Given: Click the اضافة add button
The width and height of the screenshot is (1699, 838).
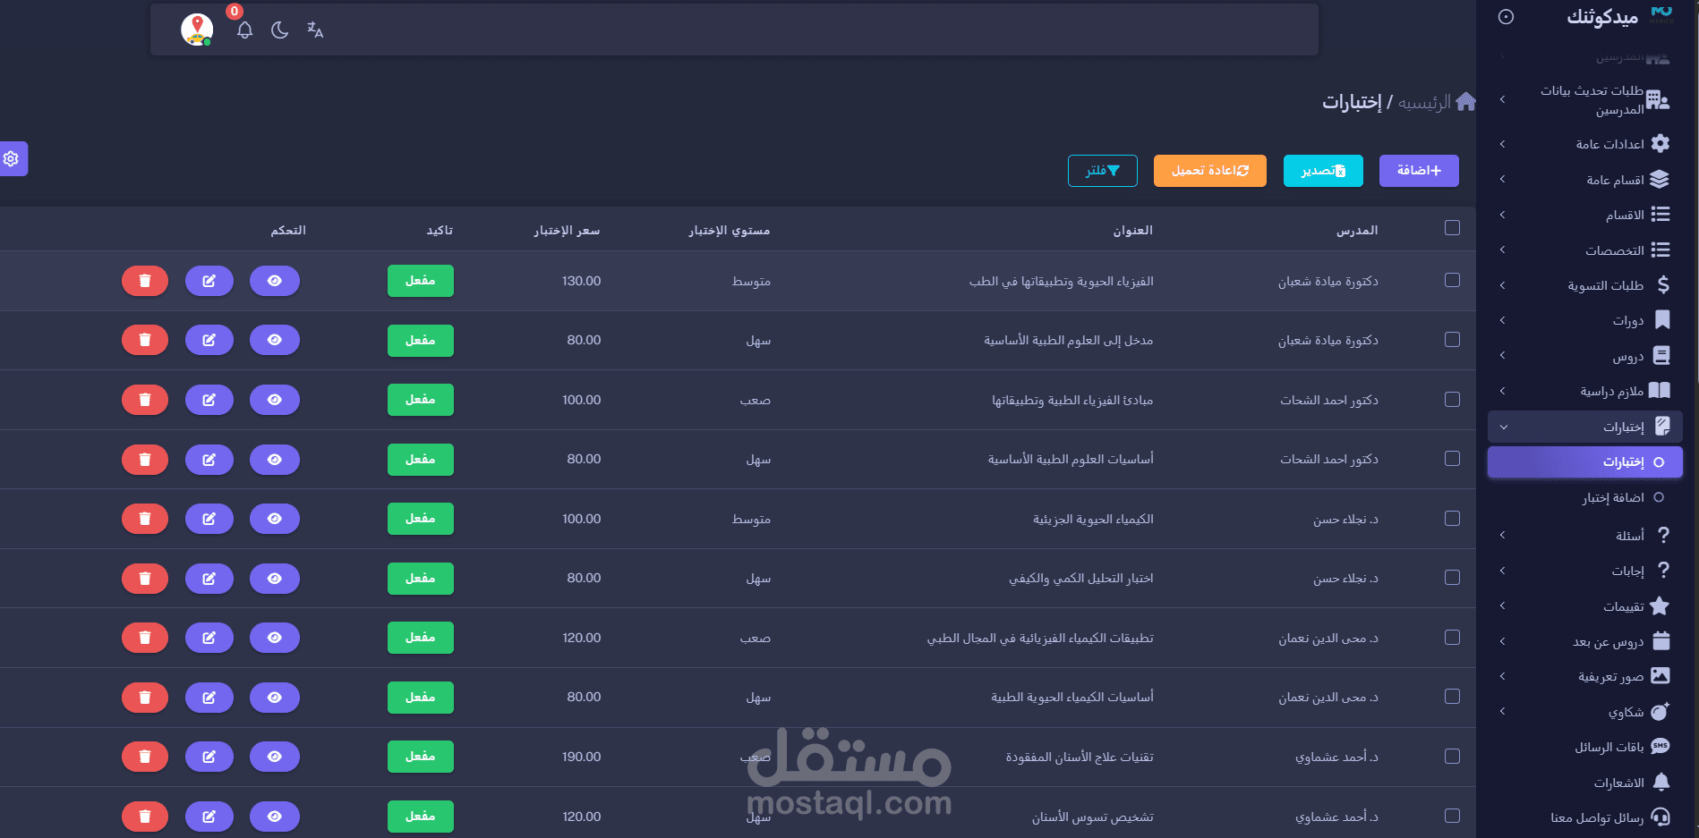Looking at the screenshot, I should (1419, 171).
